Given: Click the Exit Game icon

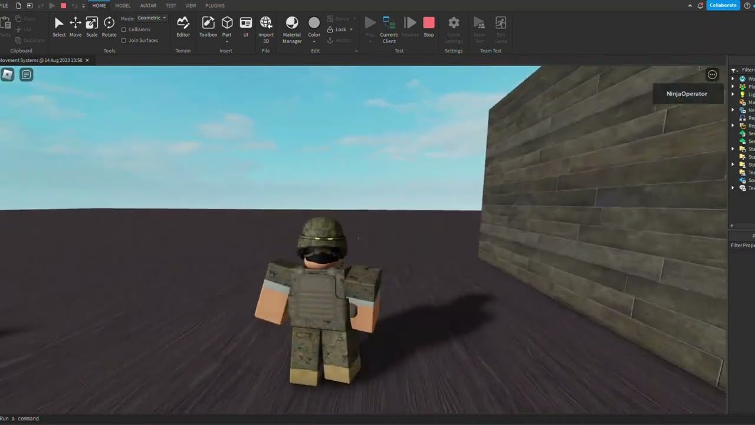Looking at the screenshot, I should coord(500,23).
